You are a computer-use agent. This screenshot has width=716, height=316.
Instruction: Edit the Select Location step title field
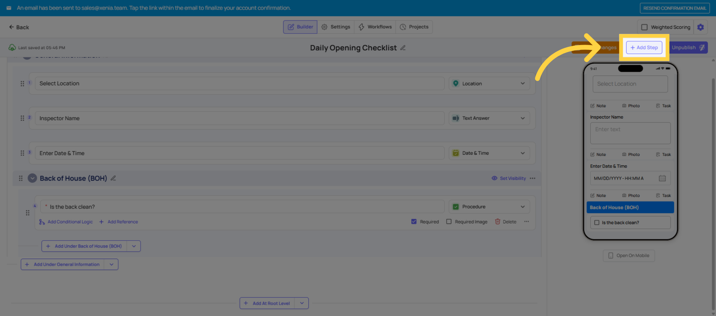click(x=240, y=83)
